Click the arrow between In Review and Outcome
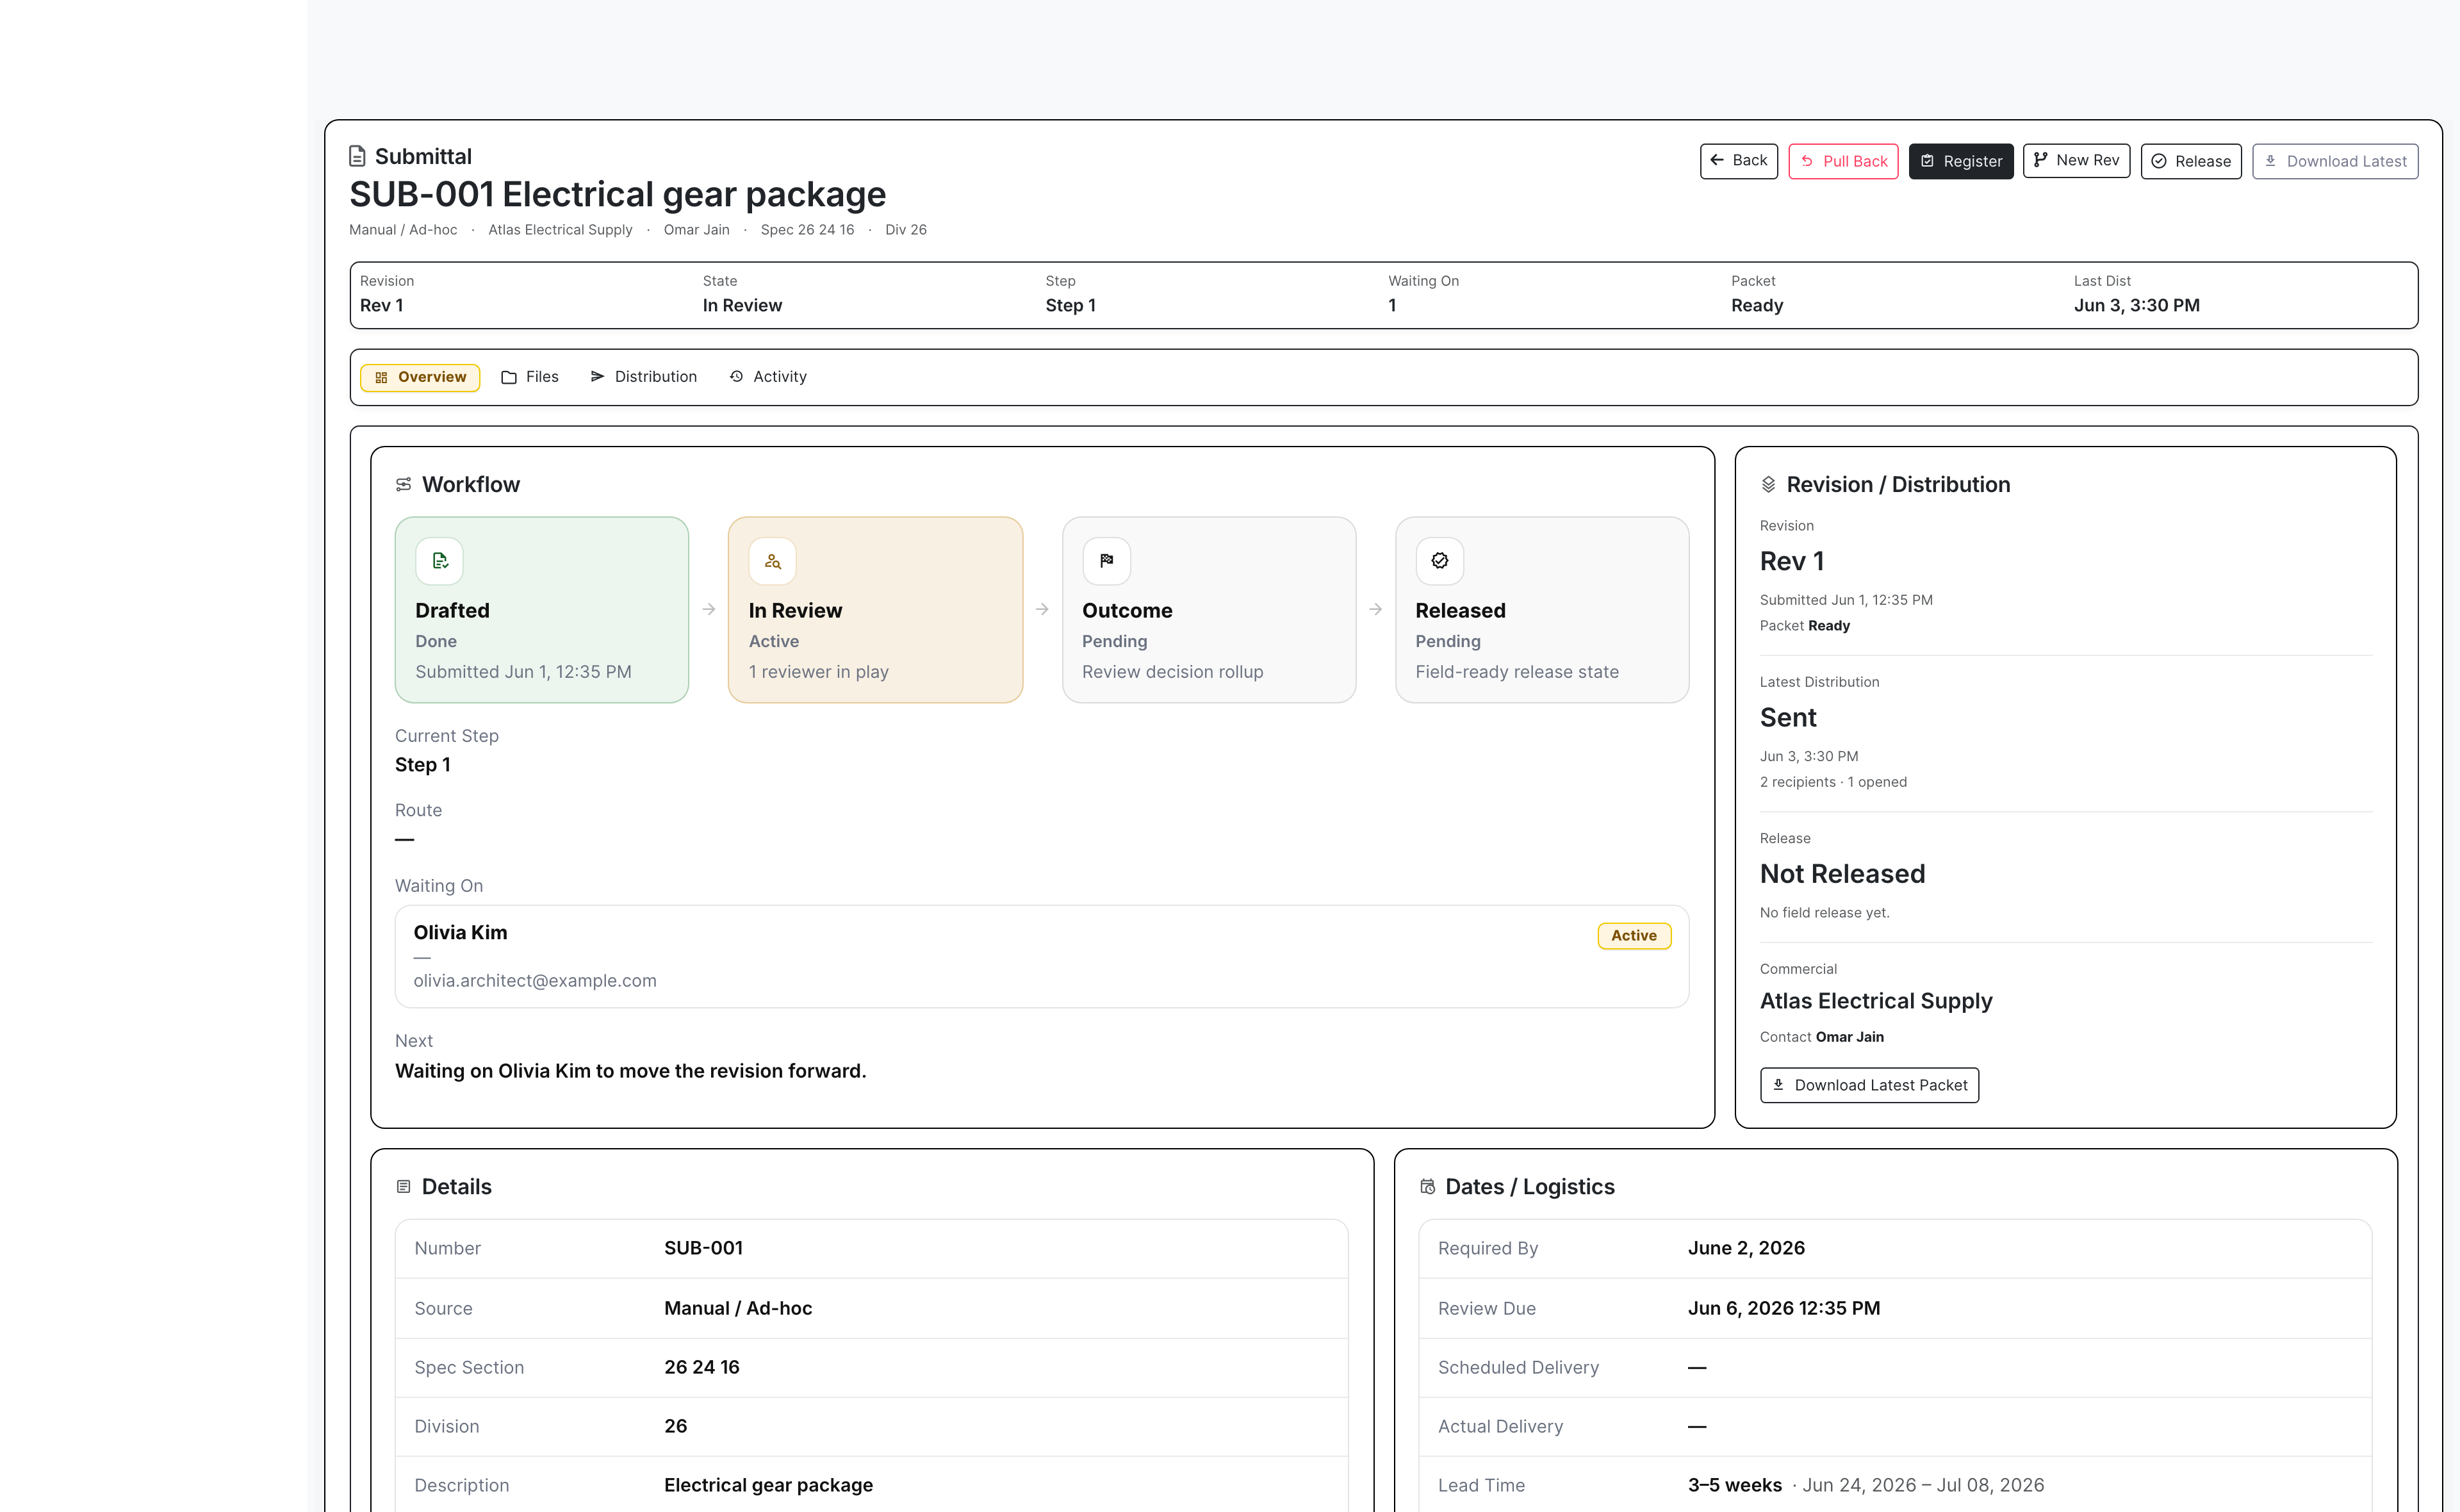The height and width of the screenshot is (1512, 2460). click(1042, 609)
